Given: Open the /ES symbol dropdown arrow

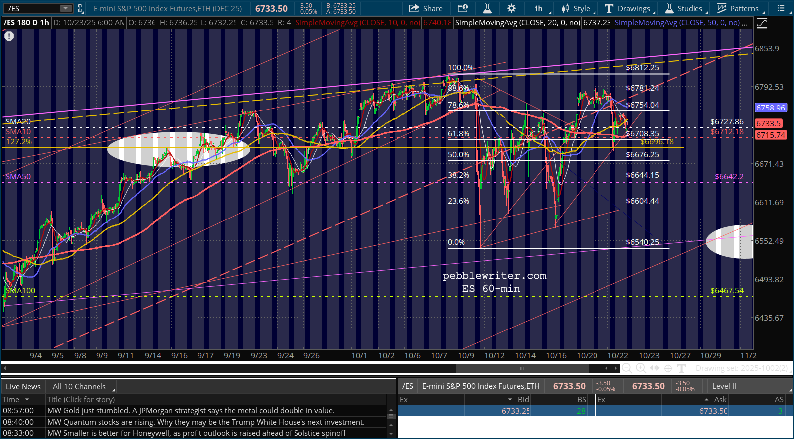Looking at the screenshot, I should [66, 8].
